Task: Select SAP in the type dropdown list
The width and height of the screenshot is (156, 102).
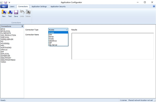Action: (x=58, y=43)
